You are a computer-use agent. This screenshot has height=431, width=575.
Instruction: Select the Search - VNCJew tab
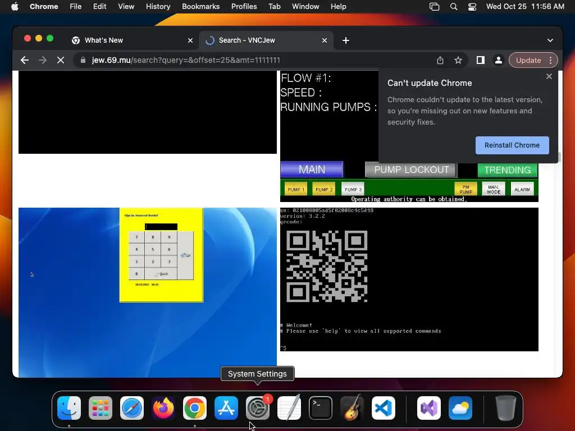point(266,40)
